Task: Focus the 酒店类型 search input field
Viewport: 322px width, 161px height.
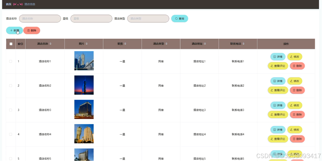Action: (x=148, y=19)
